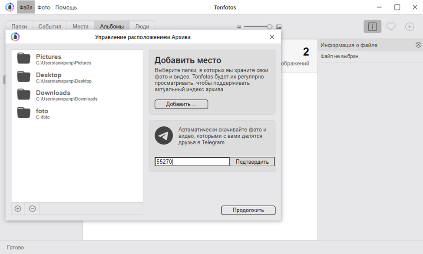The width and height of the screenshot is (423, 254).
Task: Open the Файл menu
Action: coord(26,7)
